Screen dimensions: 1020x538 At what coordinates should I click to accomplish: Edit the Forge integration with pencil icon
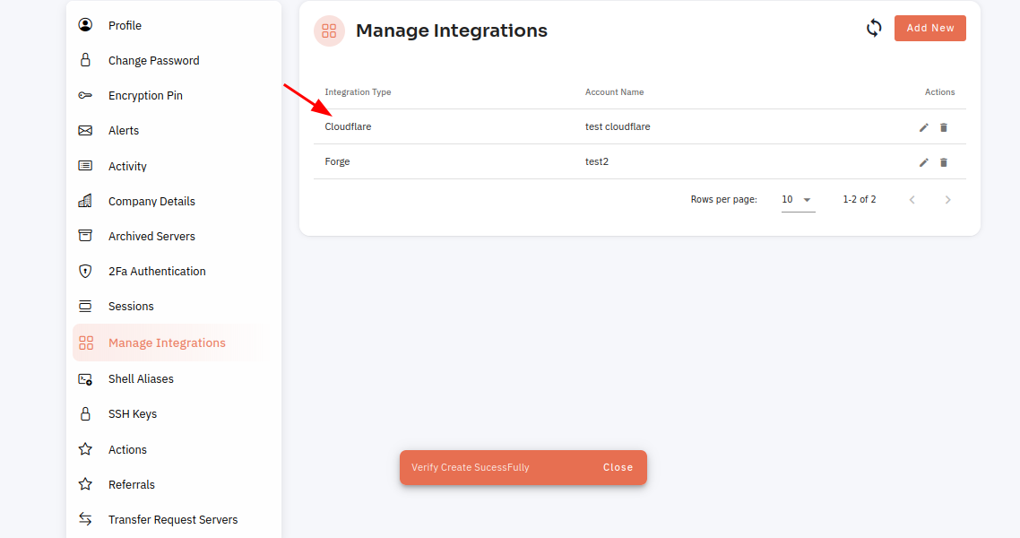tap(924, 162)
